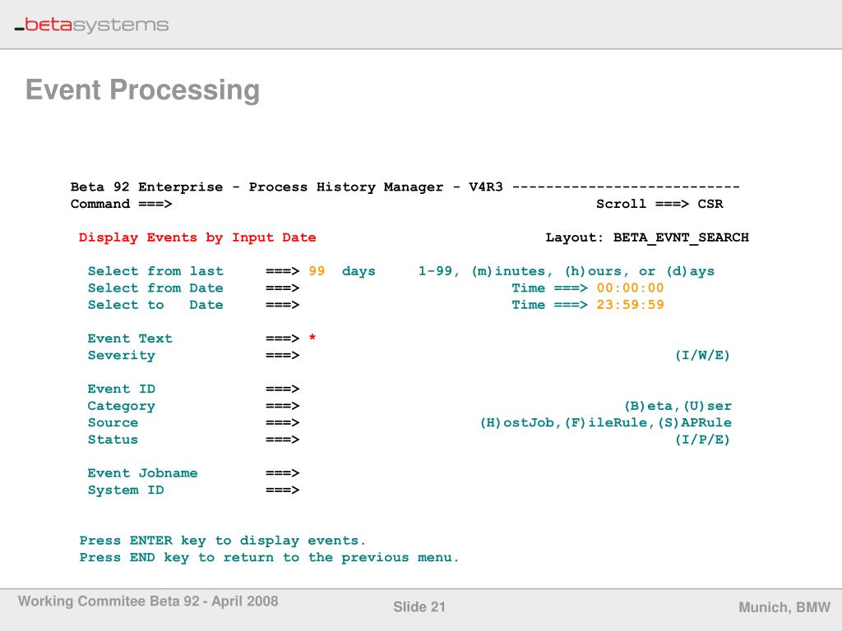Click the 'Category' label
Image resolution: width=842 pixels, height=631 pixels.
(x=122, y=406)
